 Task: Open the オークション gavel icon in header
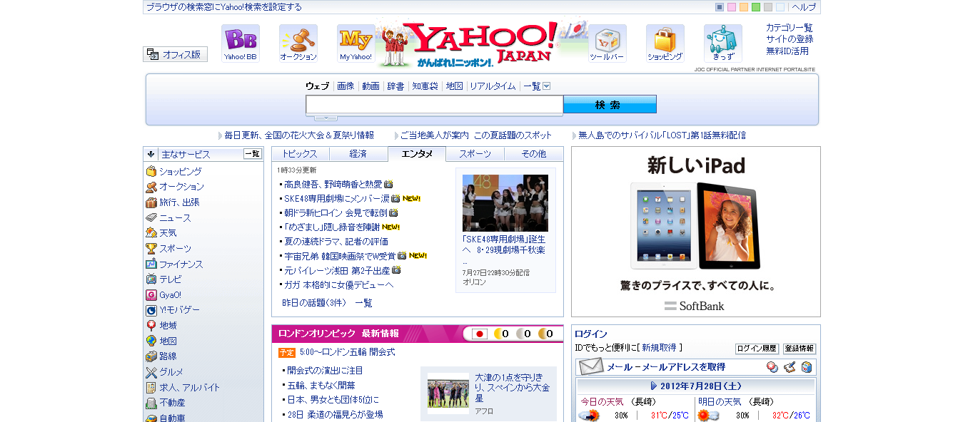[298, 43]
